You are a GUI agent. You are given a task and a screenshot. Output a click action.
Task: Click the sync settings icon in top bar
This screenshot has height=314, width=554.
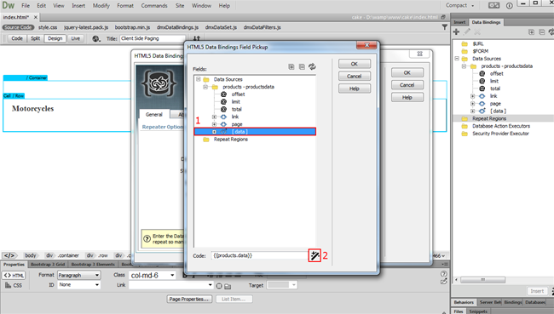coord(494,5)
